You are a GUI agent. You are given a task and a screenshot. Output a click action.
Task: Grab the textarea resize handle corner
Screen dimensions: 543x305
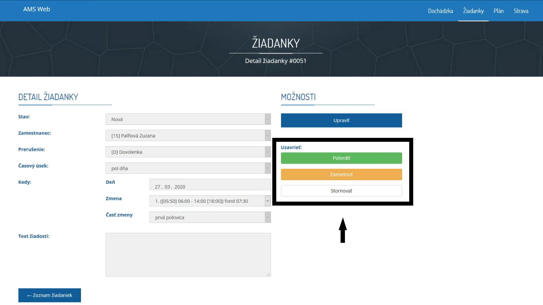pos(269,274)
